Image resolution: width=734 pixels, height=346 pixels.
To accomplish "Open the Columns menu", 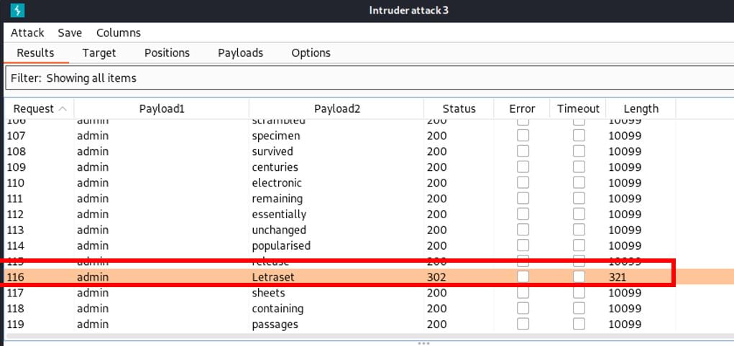I will [119, 33].
